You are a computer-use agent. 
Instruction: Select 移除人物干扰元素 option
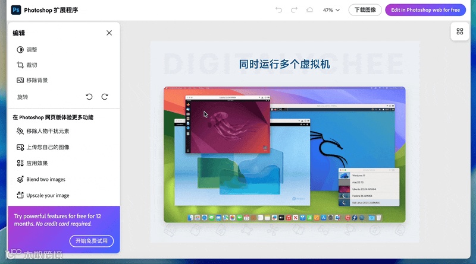tap(43, 131)
